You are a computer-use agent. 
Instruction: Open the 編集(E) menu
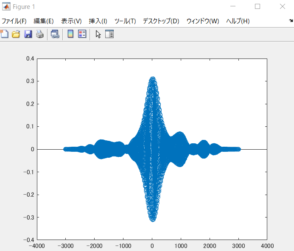point(44,21)
